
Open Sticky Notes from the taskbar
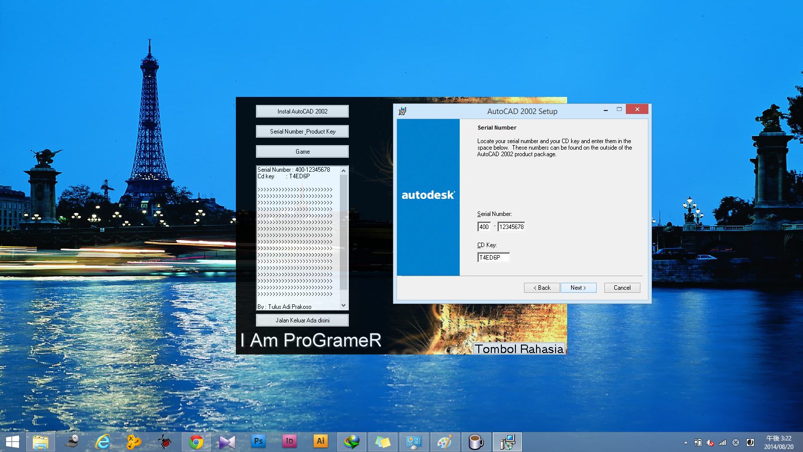click(x=383, y=442)
